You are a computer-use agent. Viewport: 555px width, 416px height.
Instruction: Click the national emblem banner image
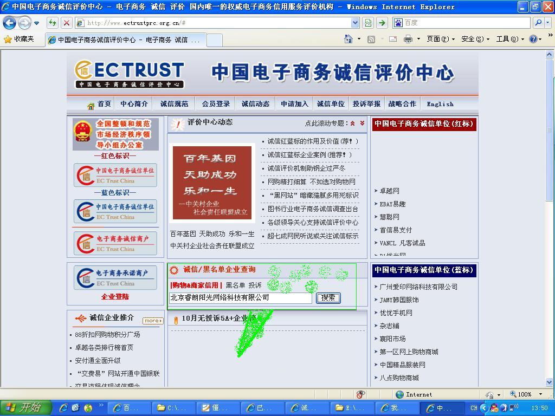pos(115,134)
